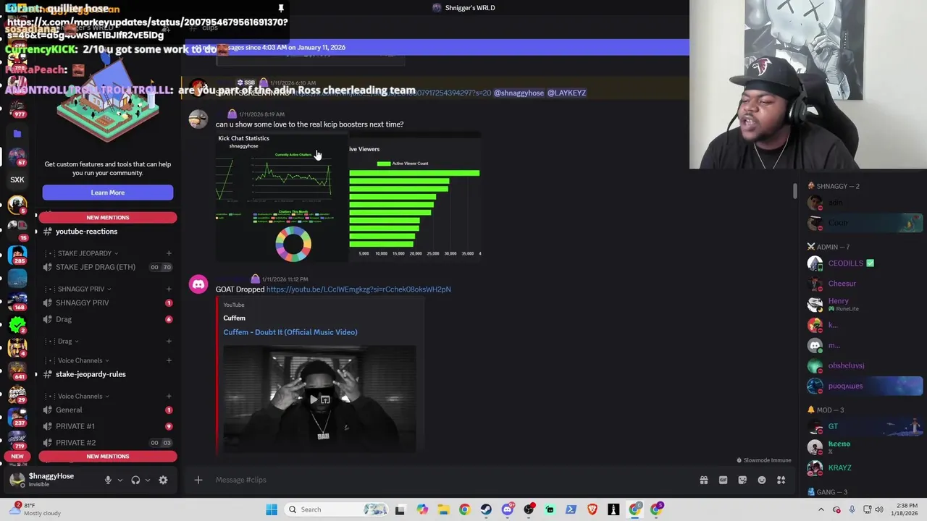Screen dimensions: 927x521
Task: Open the server with 977 badge
Action: tap(17, 109)
